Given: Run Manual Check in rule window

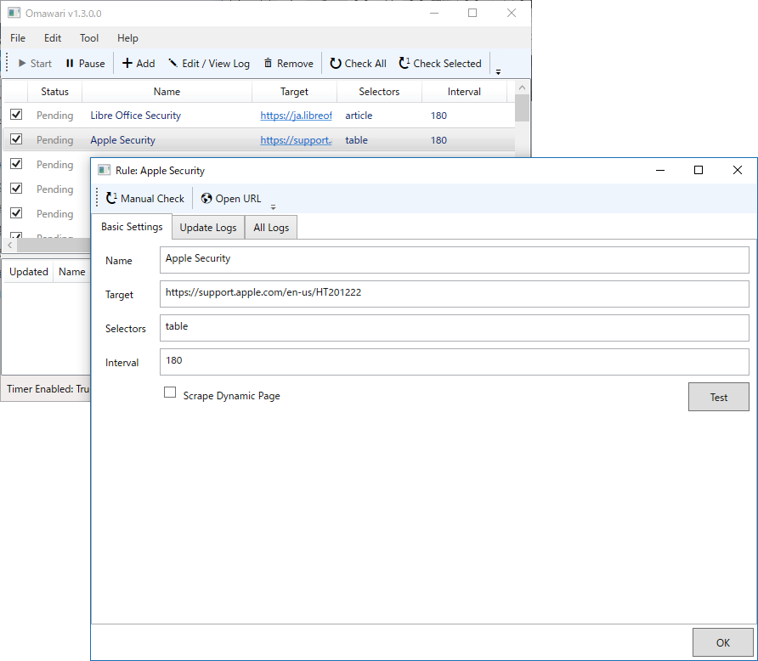Looking at the screenshot, I should point(145,199).
